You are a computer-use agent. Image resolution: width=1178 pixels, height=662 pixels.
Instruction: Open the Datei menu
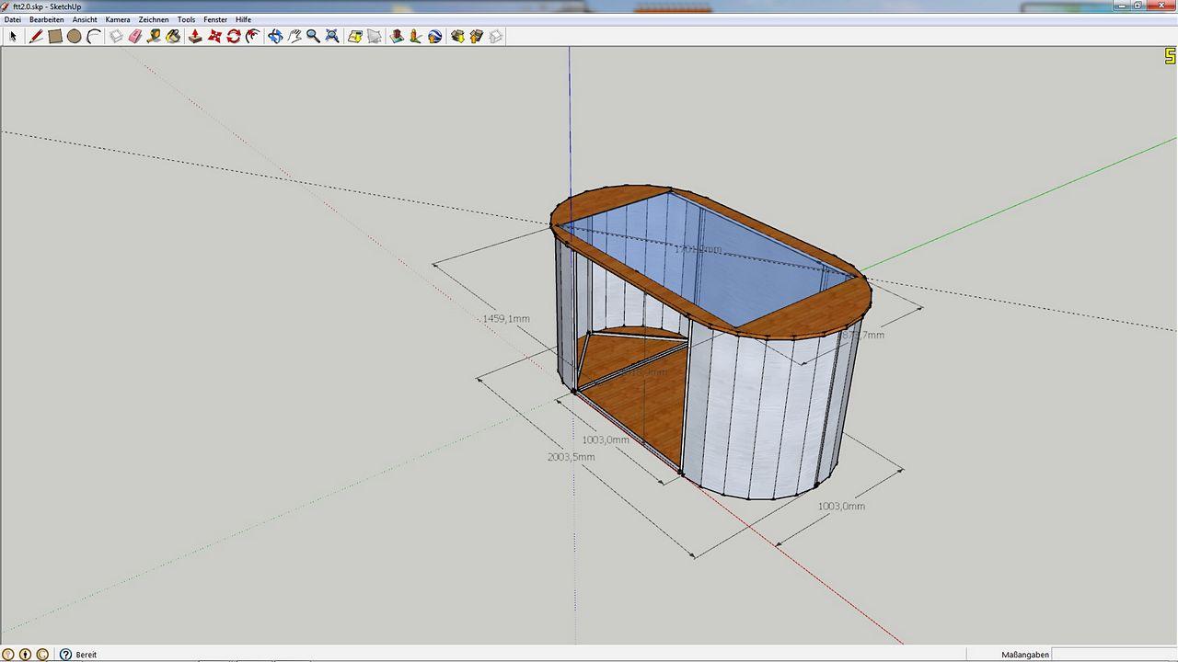[x=13, y=19]
